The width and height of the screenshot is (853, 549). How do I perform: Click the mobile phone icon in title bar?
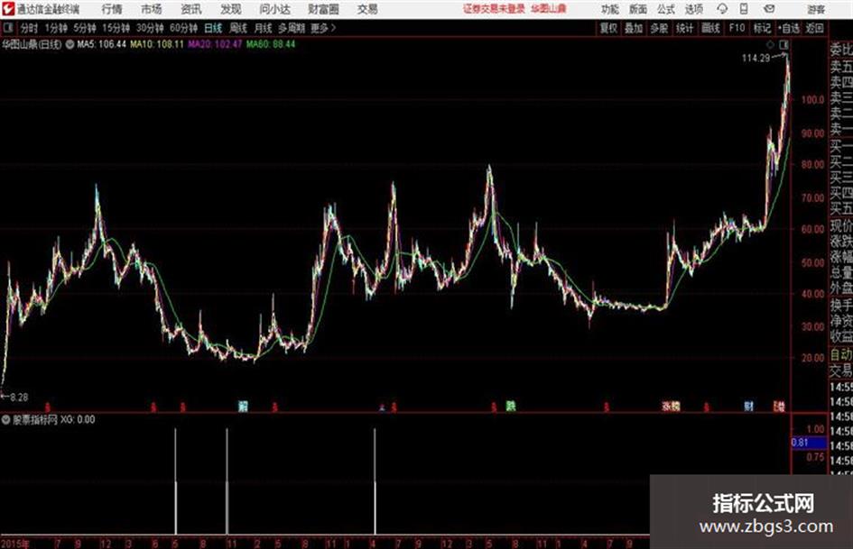point(743,9)
